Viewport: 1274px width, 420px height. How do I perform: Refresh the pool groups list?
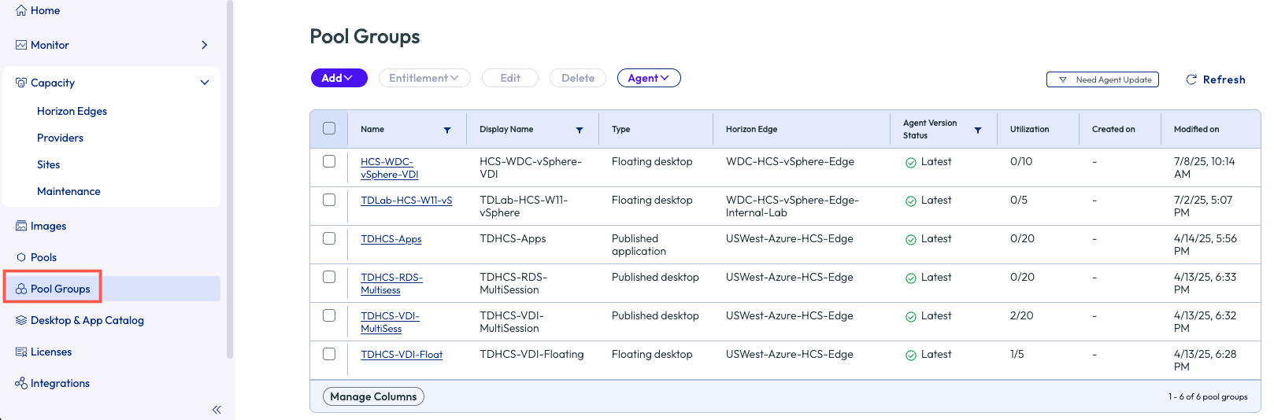(1216, 79)
